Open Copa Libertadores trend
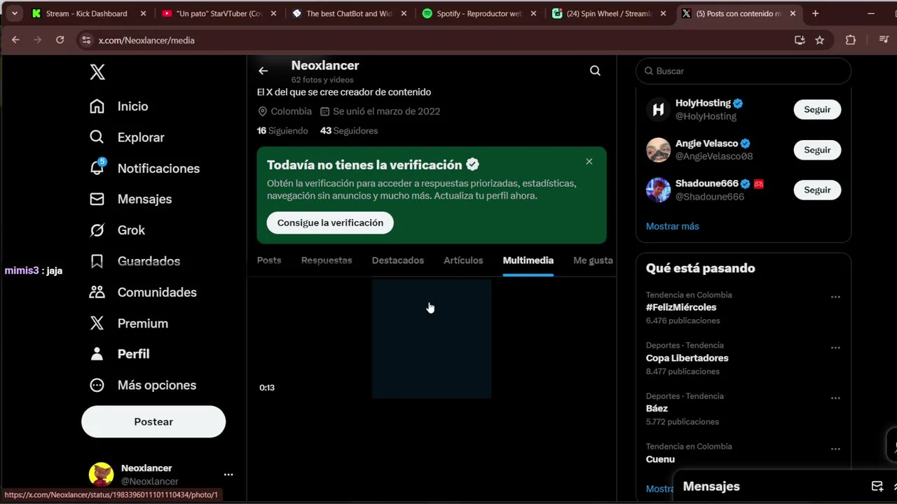 (x=687, y=358)
